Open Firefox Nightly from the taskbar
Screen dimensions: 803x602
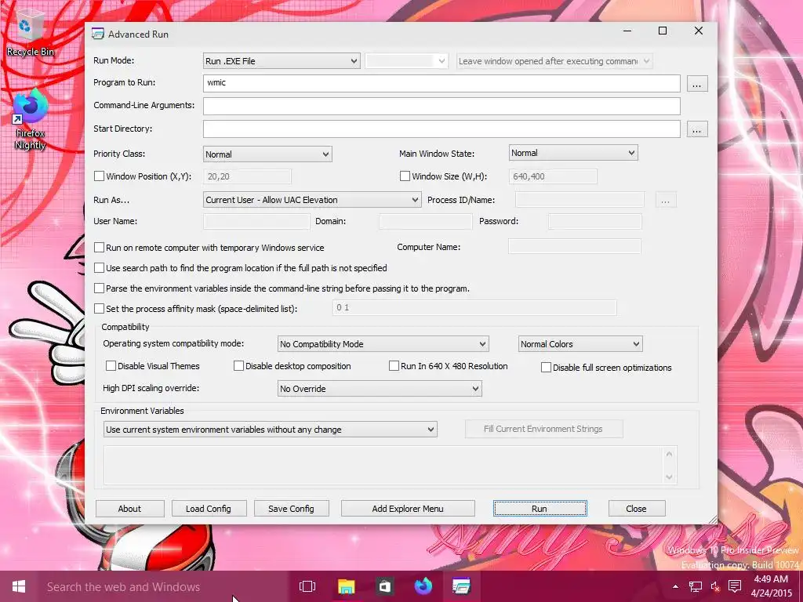[423, 586]
